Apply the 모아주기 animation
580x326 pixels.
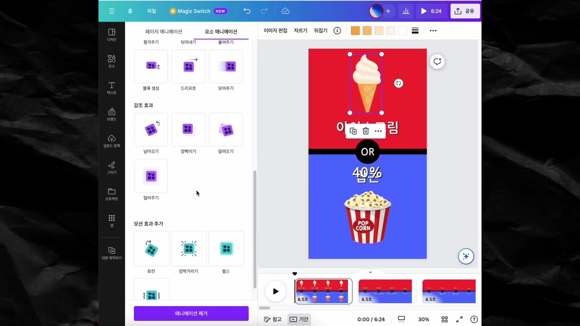(226, 66)
